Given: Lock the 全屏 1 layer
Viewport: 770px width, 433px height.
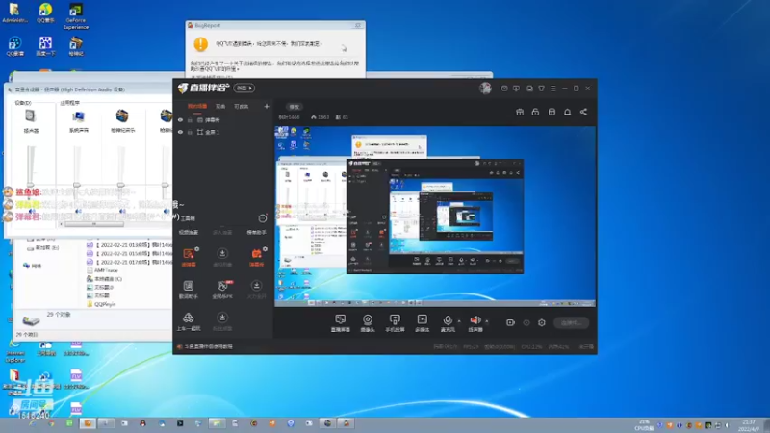Looking at the screenshot, I should (190, 132).
